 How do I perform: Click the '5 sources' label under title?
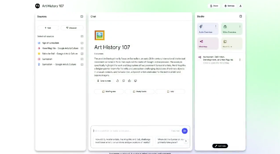click(99, 54)
